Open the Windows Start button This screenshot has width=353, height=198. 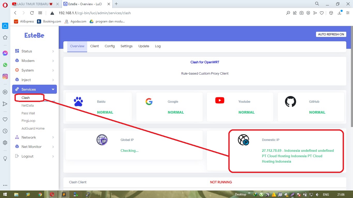point(5,194)
